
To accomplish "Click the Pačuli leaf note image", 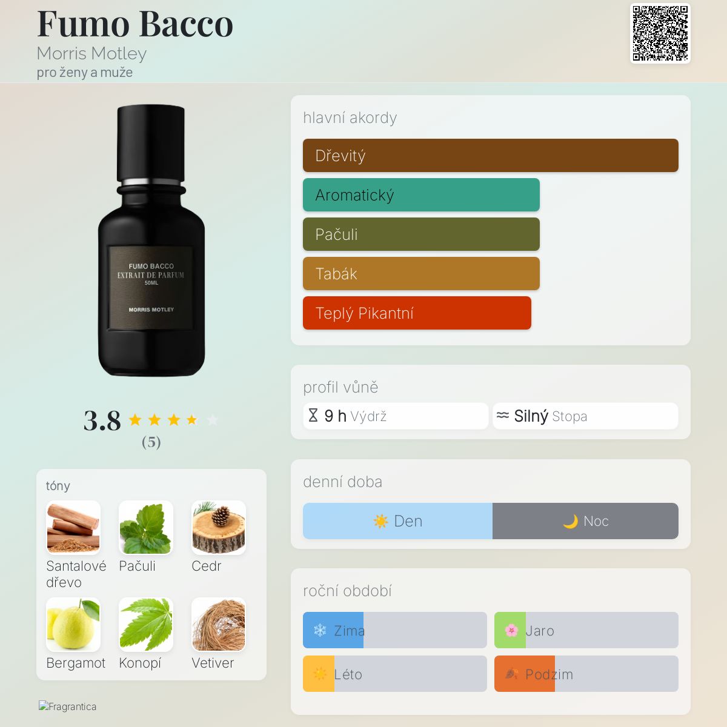I will coord(146,528).
